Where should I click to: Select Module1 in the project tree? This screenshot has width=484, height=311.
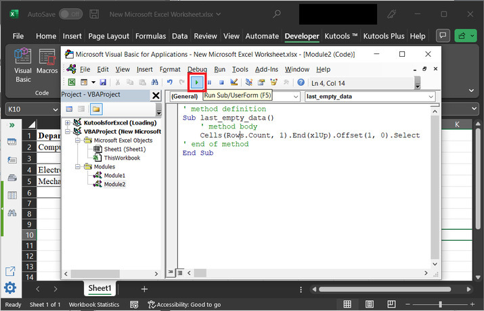tap(114, 175)
